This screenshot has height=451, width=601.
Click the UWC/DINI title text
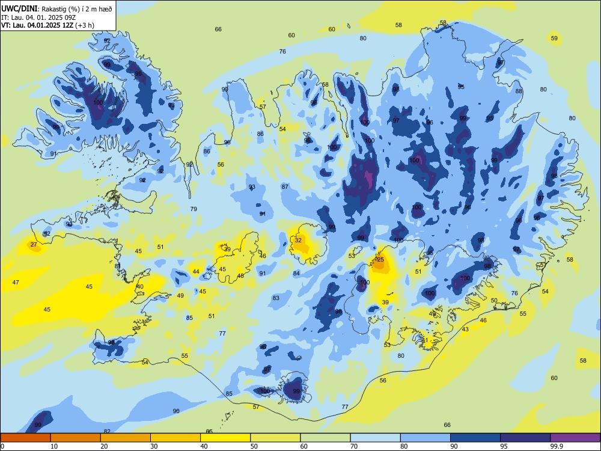point(20,8)
